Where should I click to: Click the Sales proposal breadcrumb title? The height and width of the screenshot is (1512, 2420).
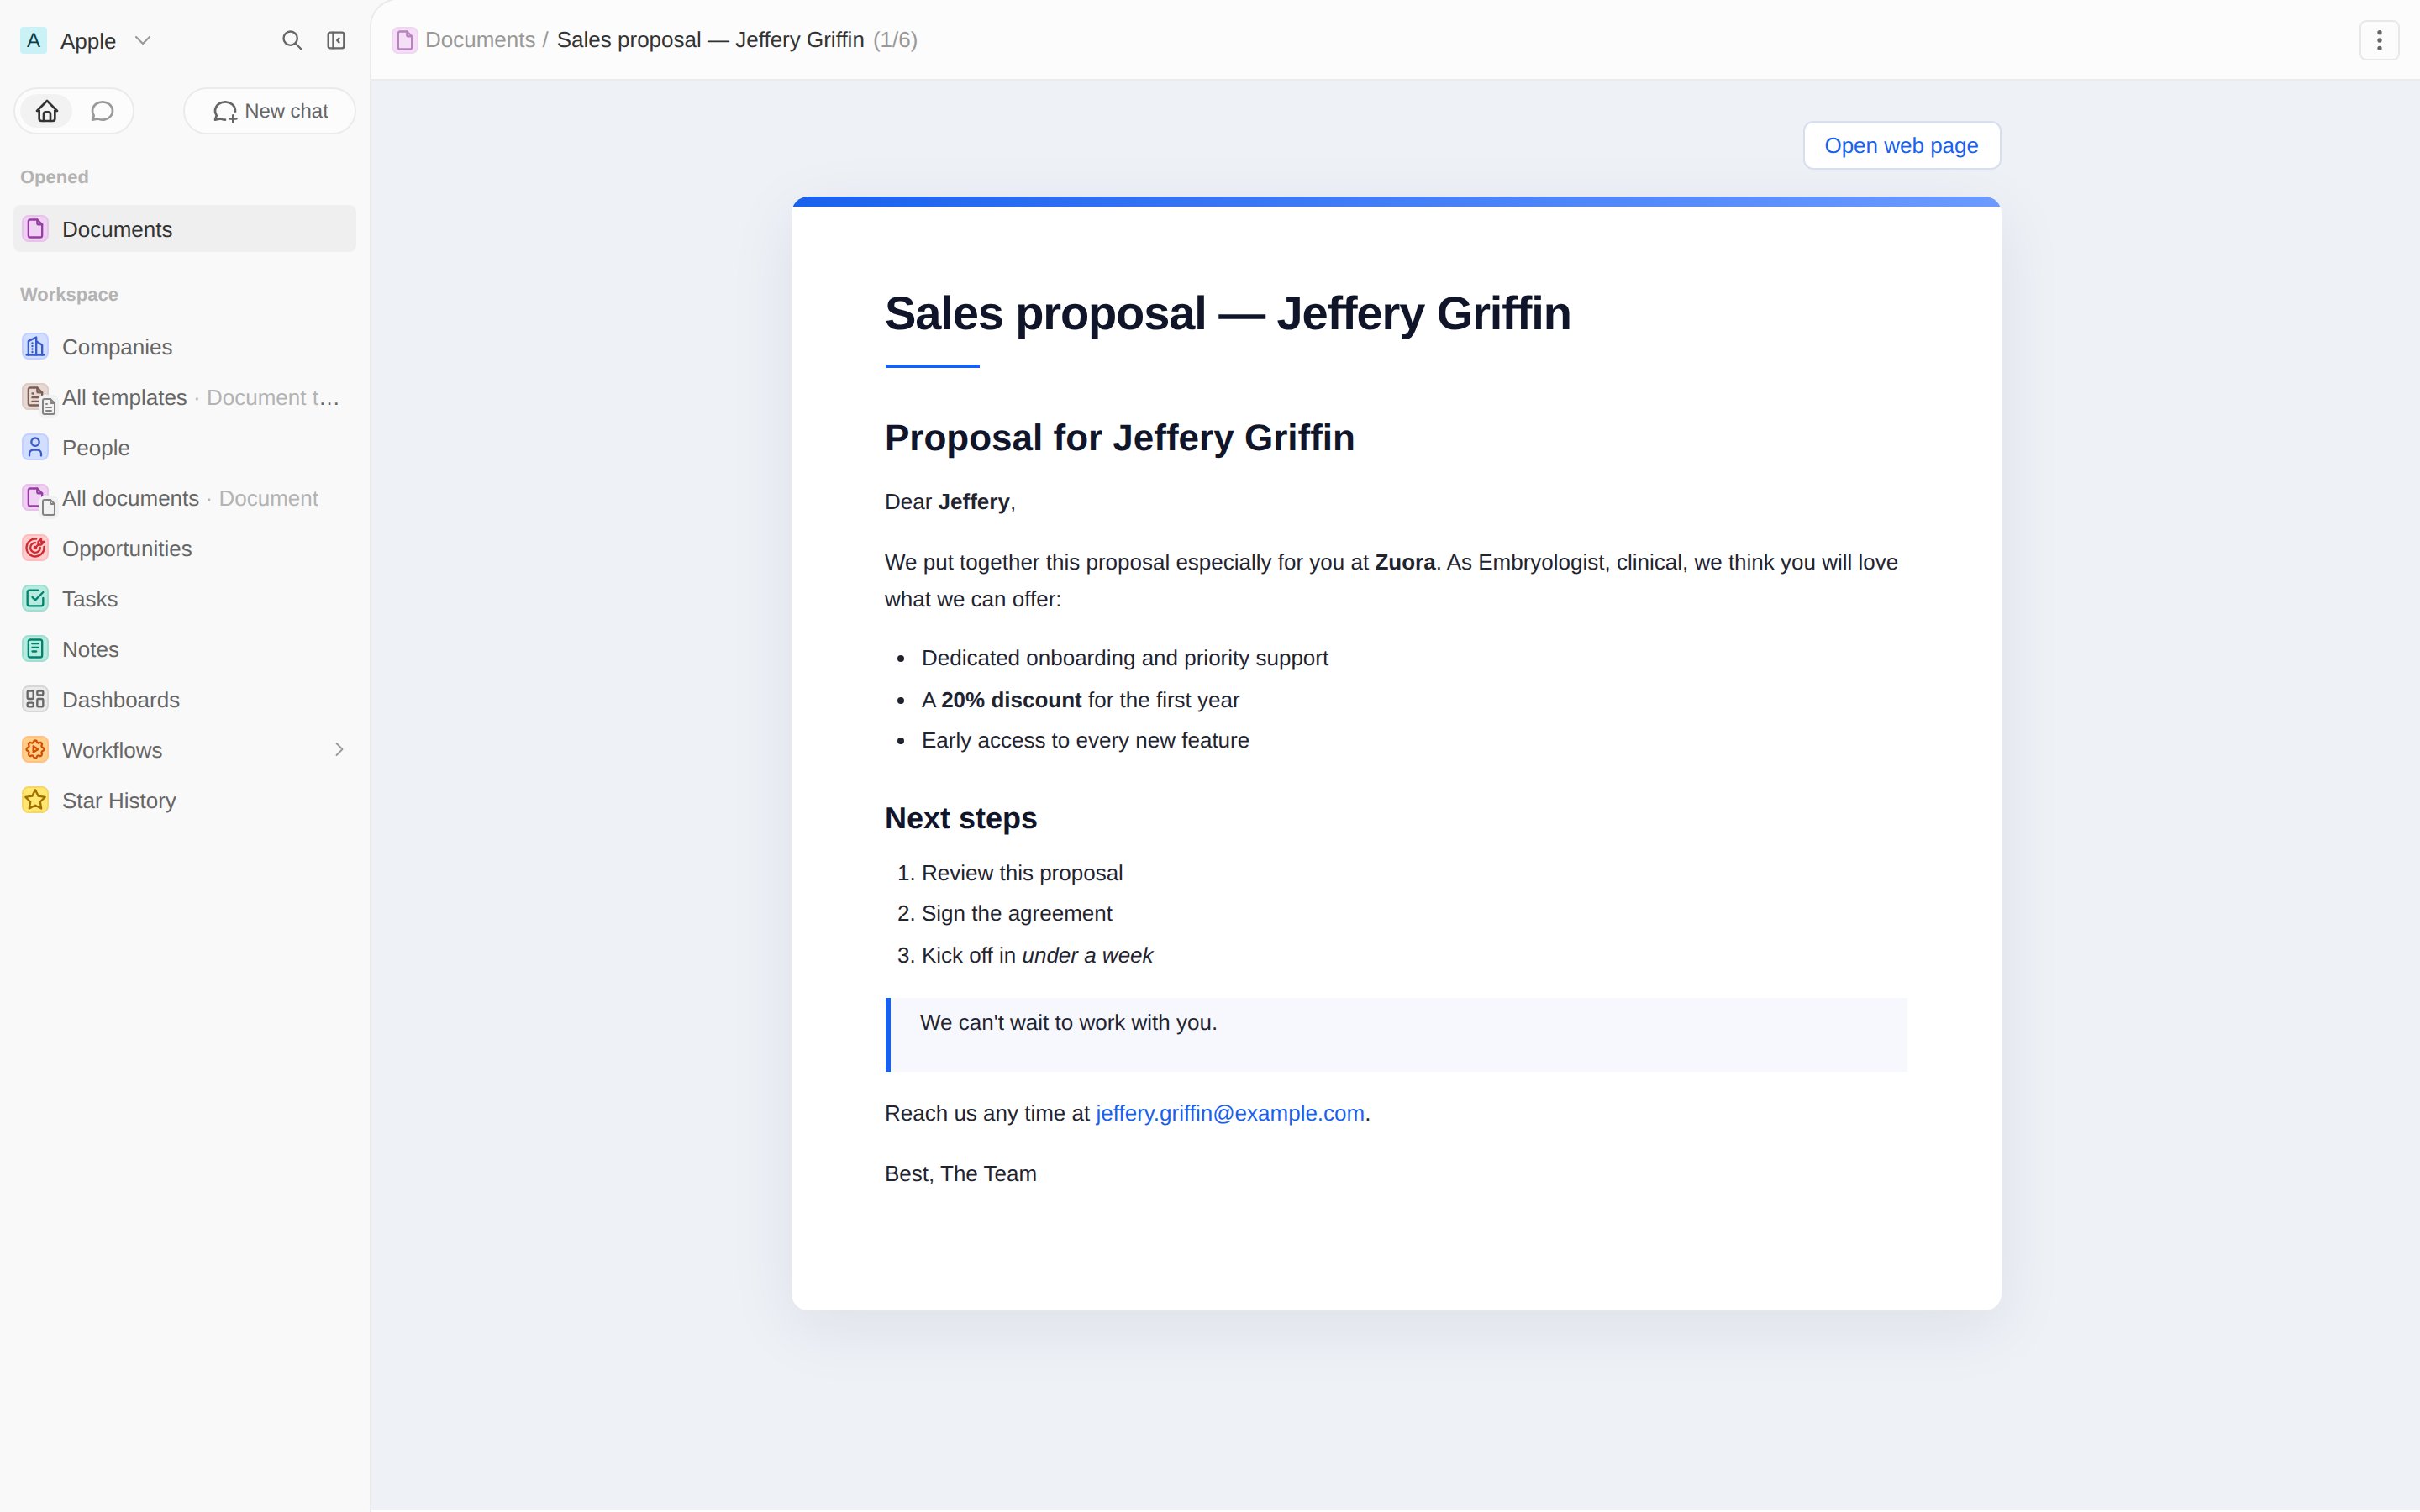[x=710, y=40]
